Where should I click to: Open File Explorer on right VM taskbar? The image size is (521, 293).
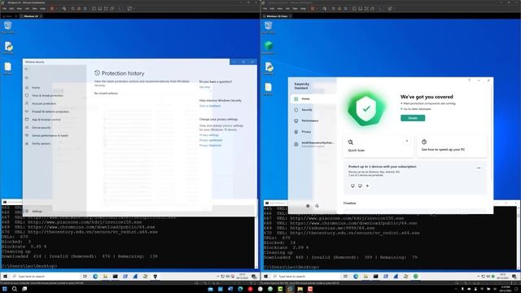366,277
